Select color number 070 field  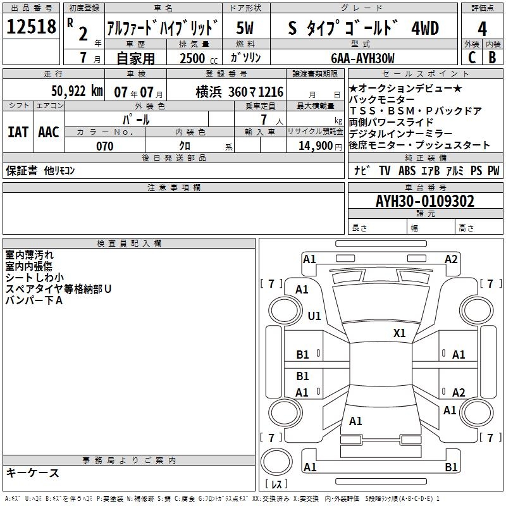tap(104, 146)
